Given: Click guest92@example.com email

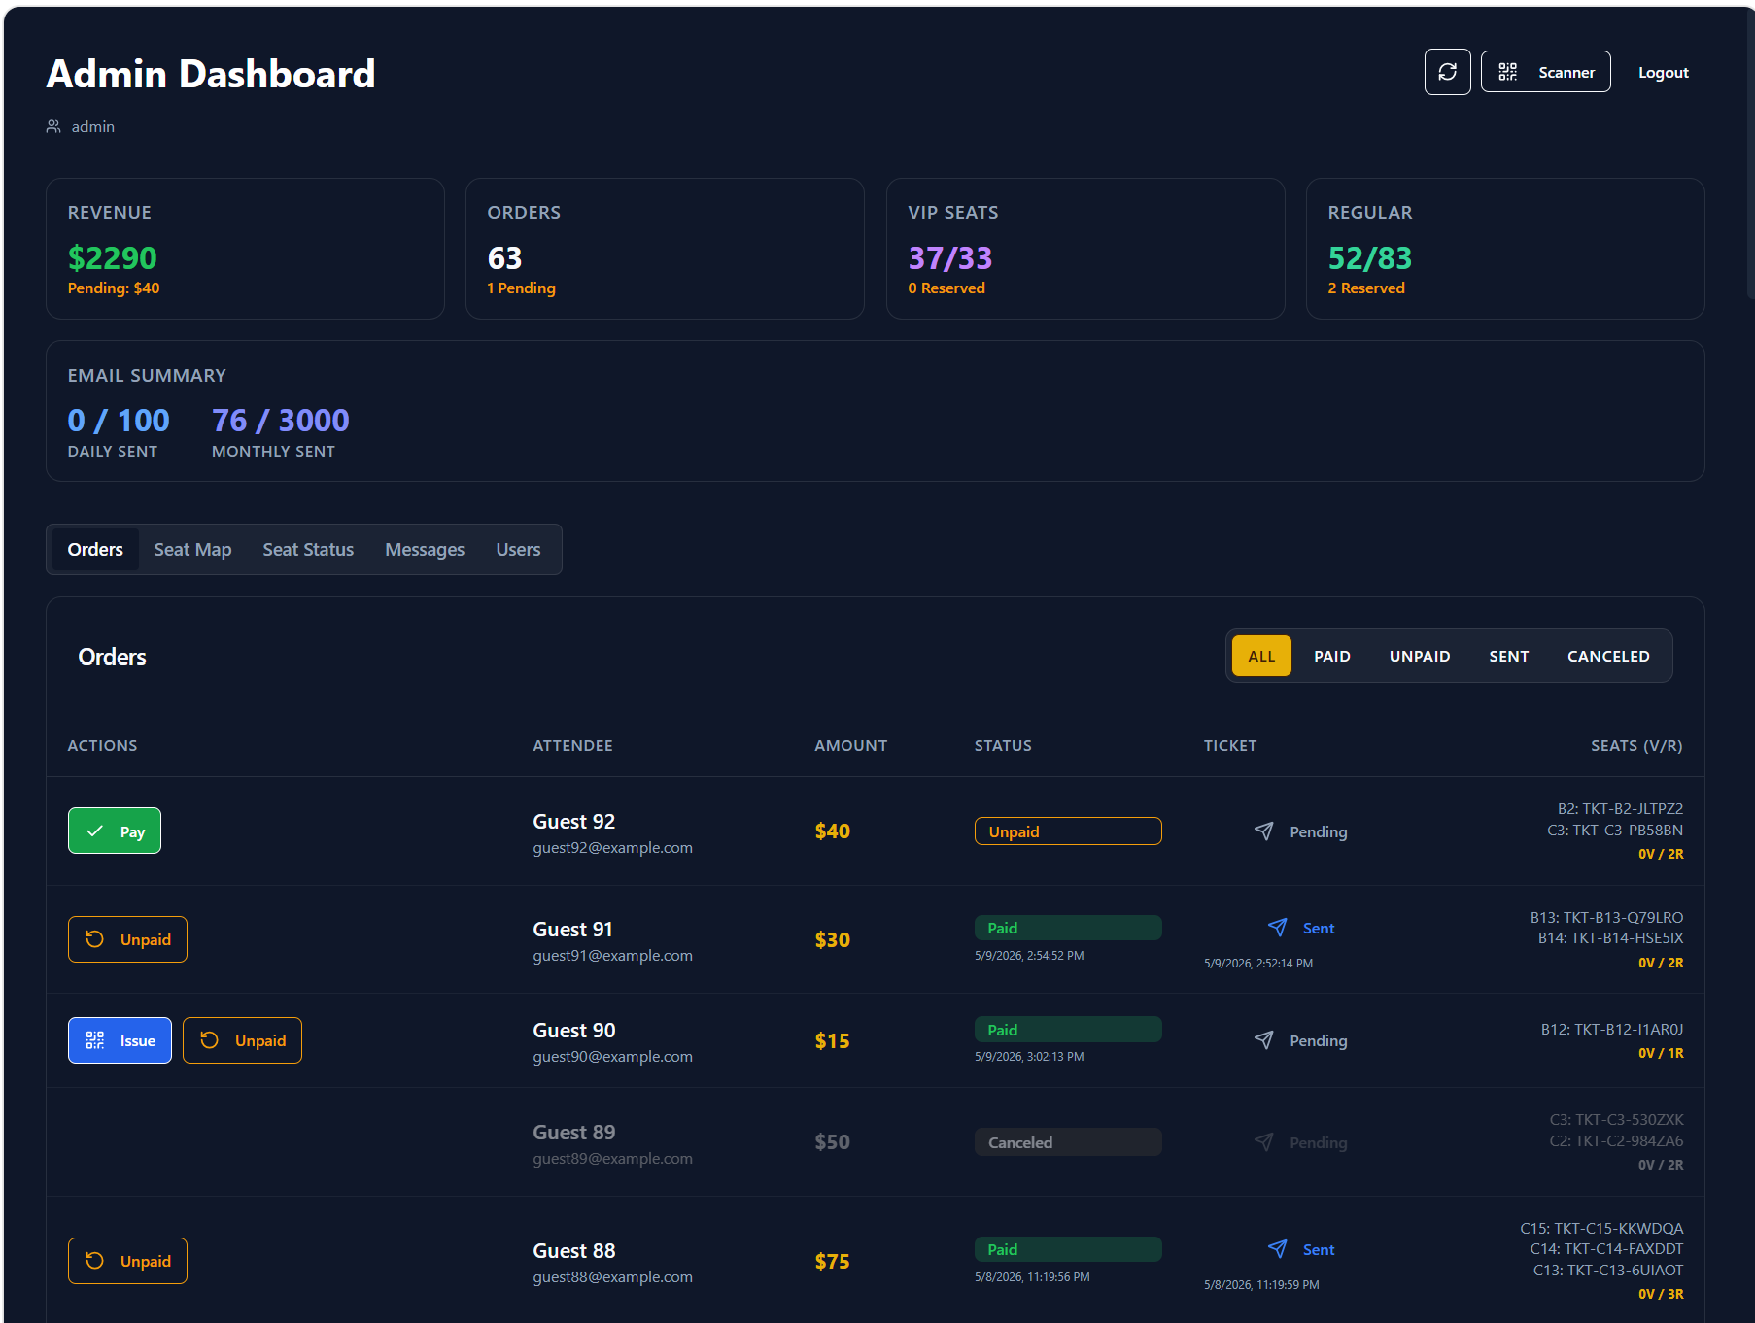Looking at the screenshot, I should pos(612,847).
